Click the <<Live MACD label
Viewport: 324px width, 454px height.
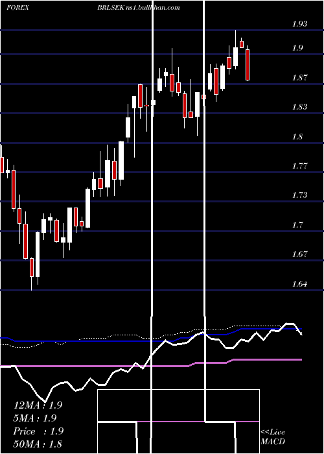[x=273, y=437]
